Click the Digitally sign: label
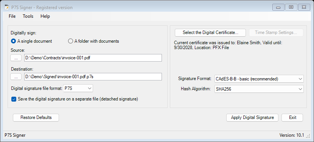The height and width of the screenshot is (142, 314). click(23, 32)
